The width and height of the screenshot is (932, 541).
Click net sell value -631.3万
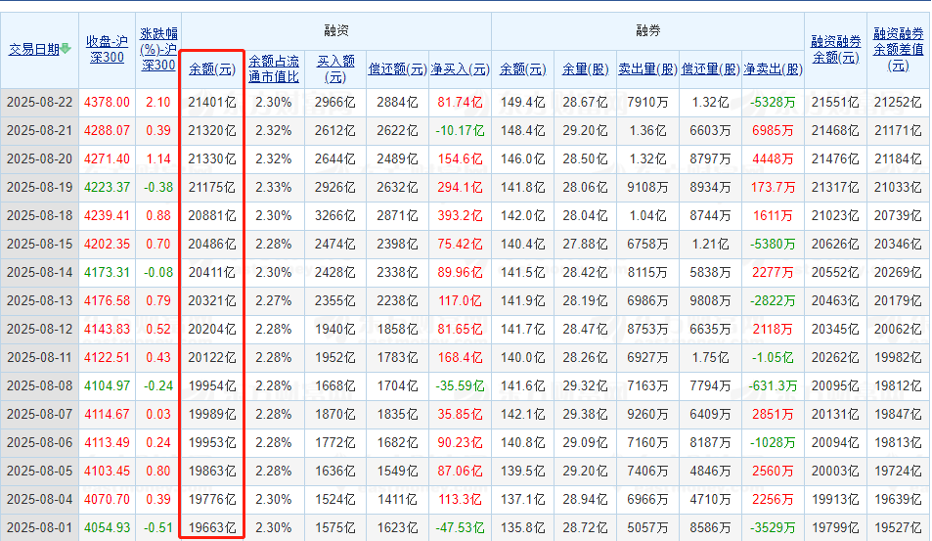tap(774, 385)
